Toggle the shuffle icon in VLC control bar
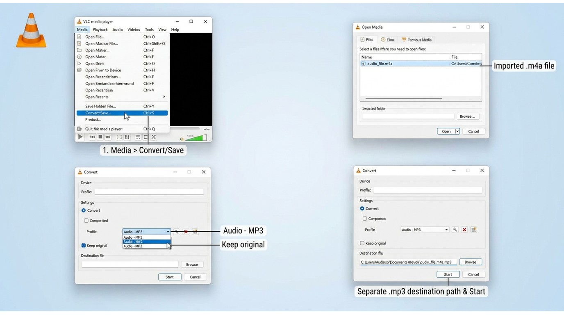The height and width of the screenshot is (315, 564). coord(154,137)
